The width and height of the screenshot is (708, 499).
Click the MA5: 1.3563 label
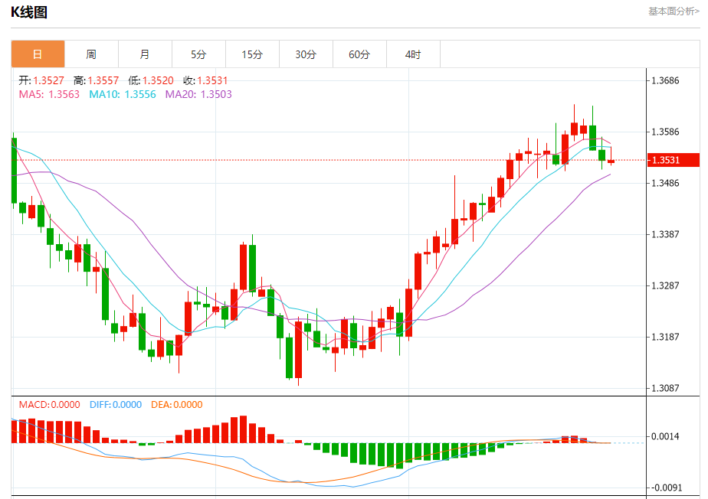(49, 94)
